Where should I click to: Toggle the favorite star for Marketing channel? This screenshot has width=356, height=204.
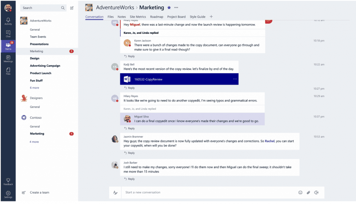coord(169,8)
